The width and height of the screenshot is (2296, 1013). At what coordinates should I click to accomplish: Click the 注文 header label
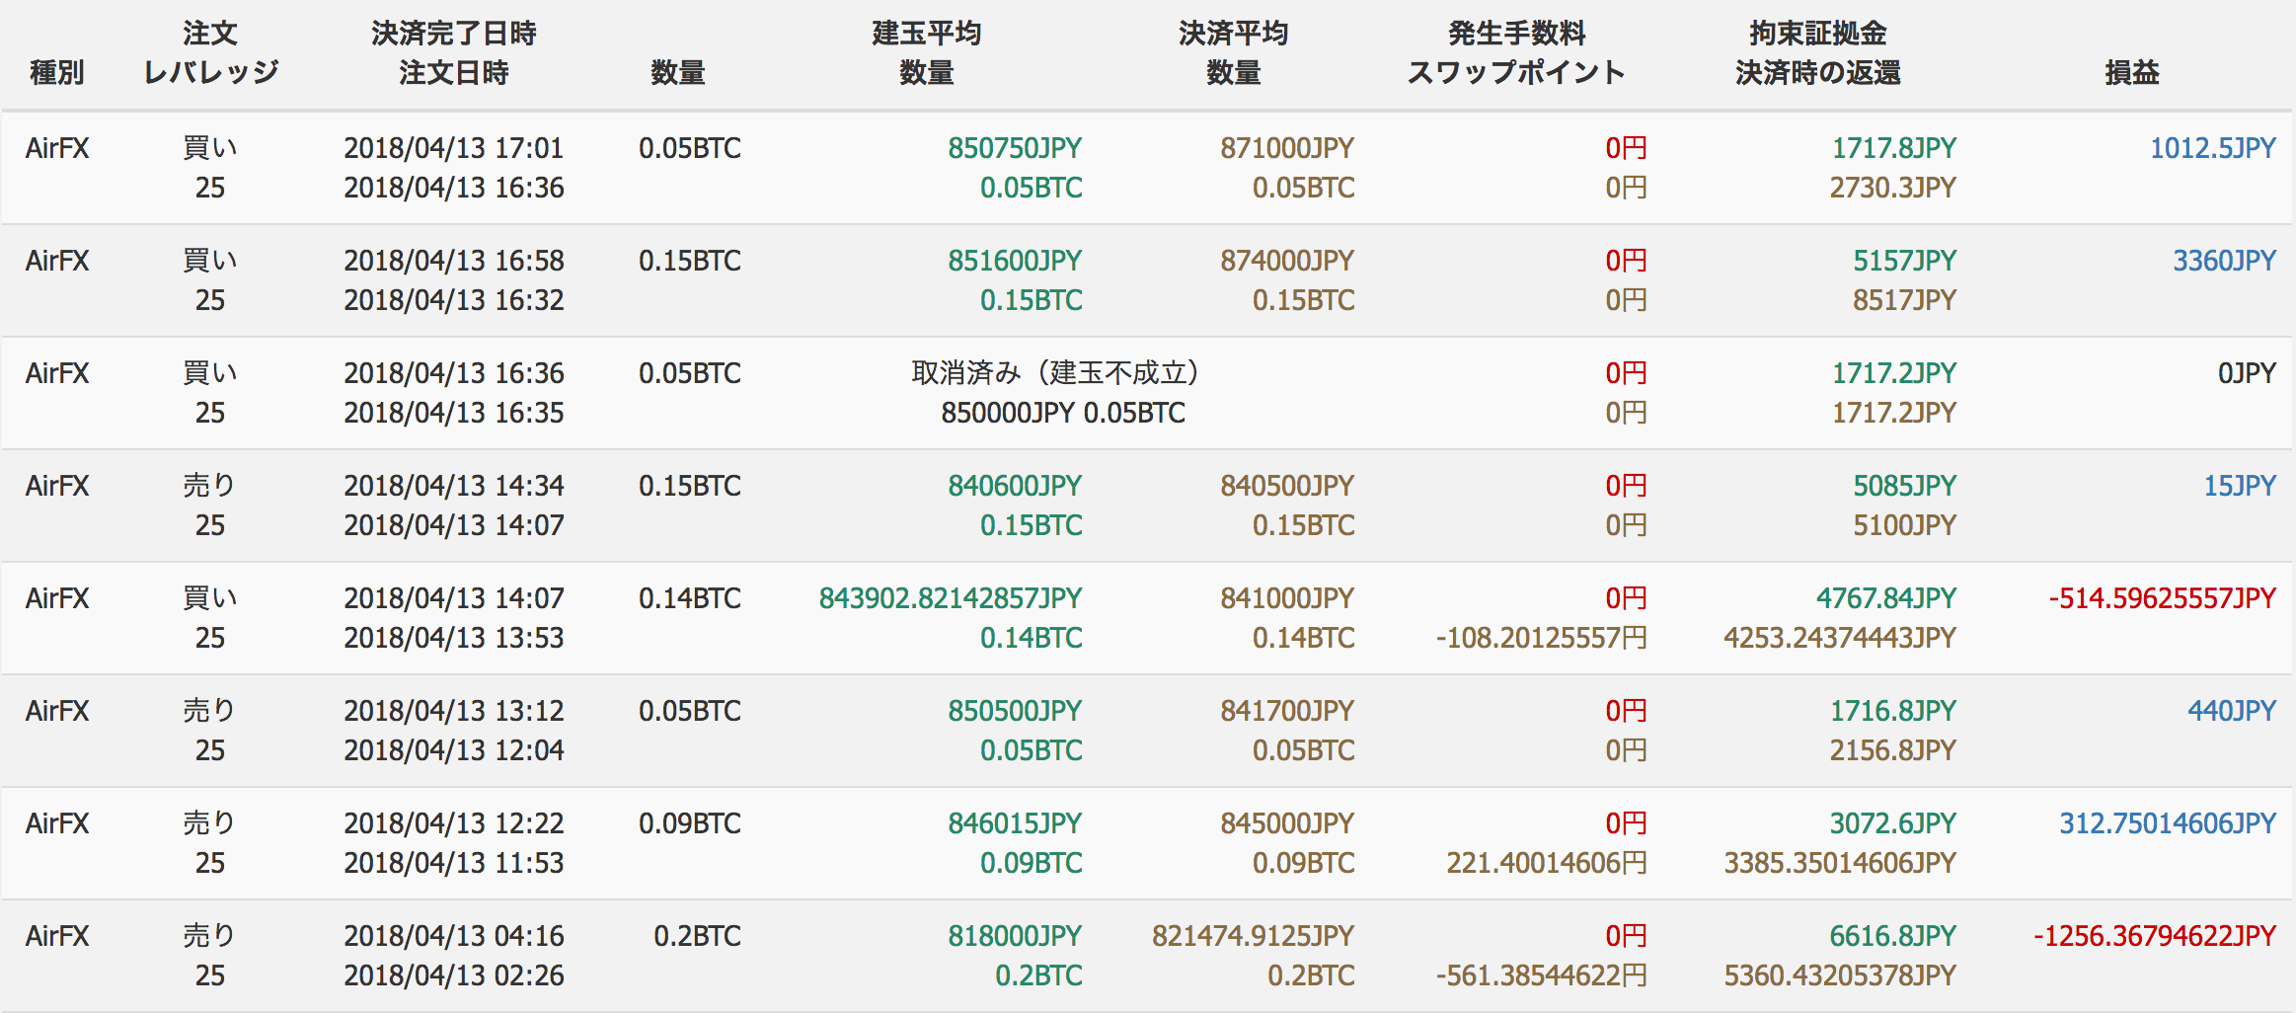pyautogui.click(x=210, y=33)
